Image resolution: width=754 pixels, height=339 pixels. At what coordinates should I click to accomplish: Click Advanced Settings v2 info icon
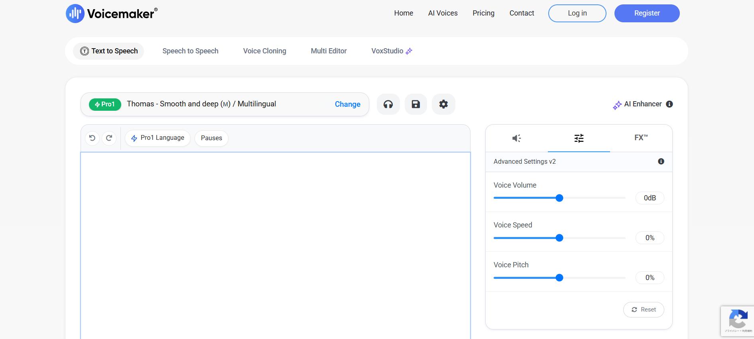[x=661, y=161]
